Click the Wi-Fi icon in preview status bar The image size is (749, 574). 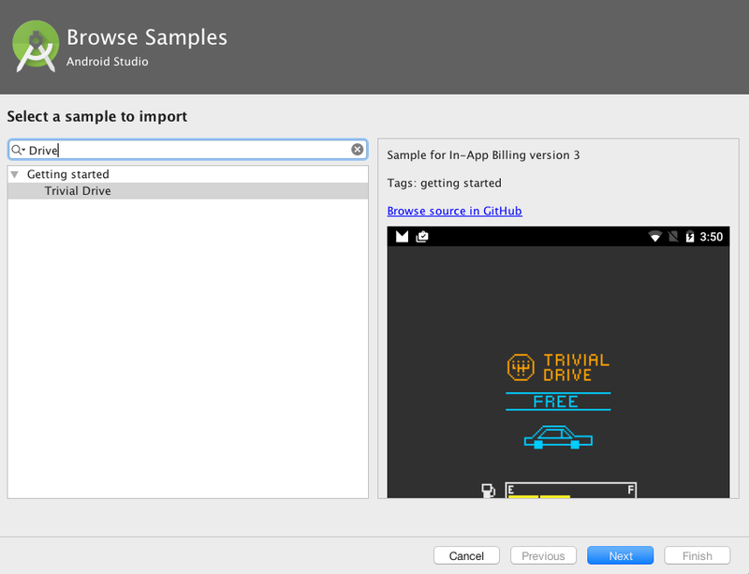click(654, 236)
